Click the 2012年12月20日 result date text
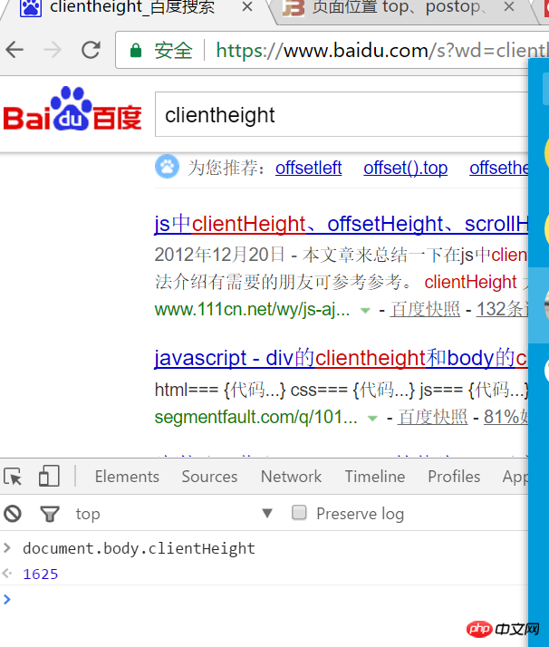The image size is (549, 647). coord(219,255)
